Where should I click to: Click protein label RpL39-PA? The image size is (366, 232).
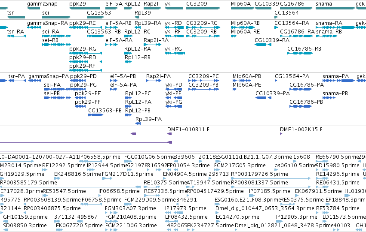pos(148,119)
